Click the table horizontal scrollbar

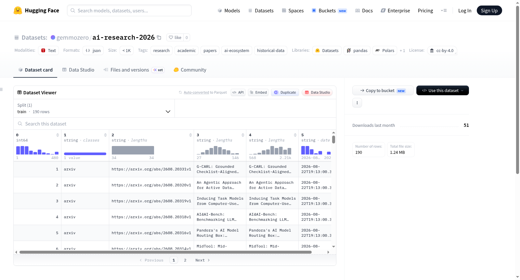165,252
